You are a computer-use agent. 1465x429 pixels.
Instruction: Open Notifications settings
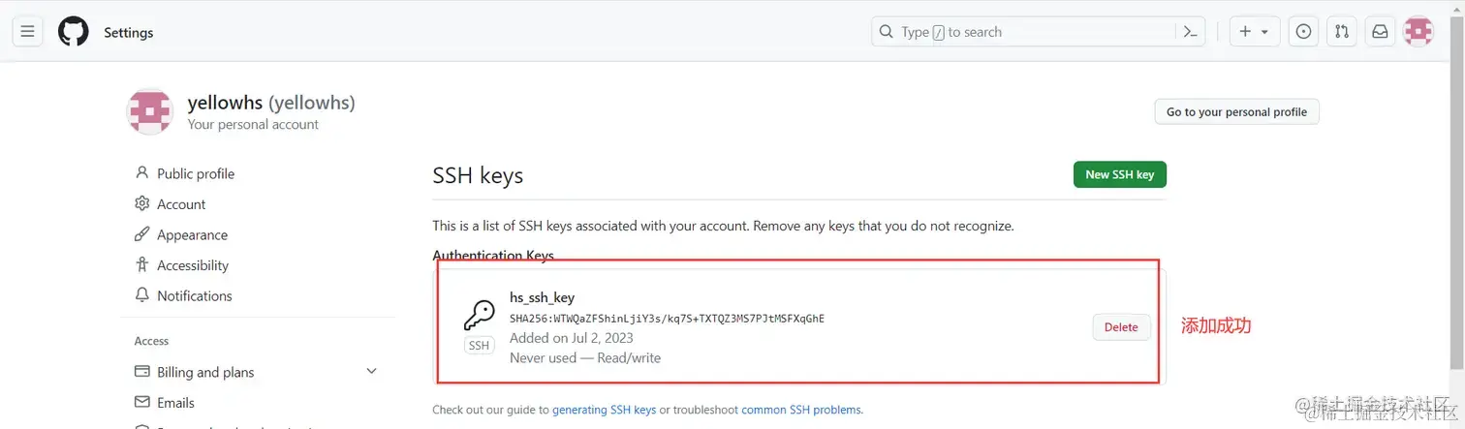[x=195, y=296]
